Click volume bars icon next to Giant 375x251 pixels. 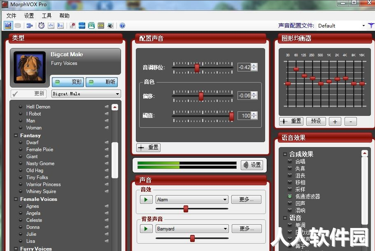[107, 157]
